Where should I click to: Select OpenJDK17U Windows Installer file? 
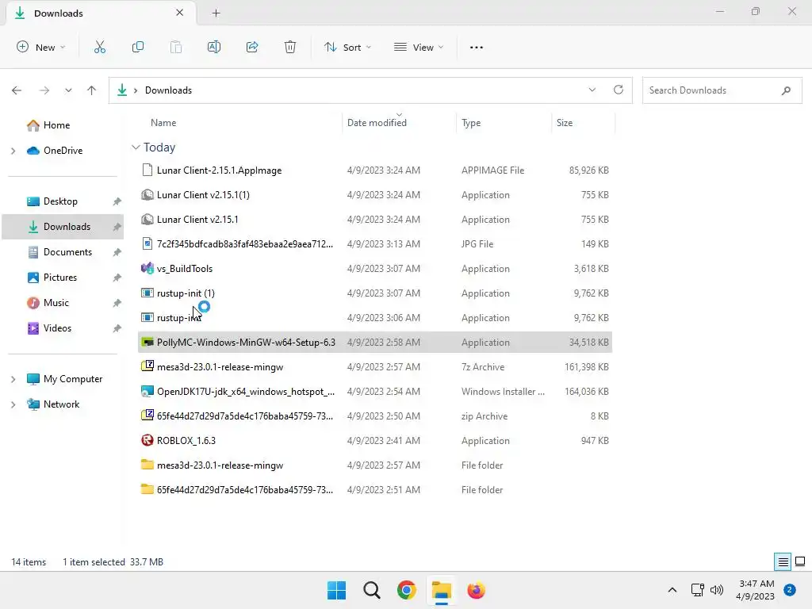pyautogui.click(x=375, y=392)
